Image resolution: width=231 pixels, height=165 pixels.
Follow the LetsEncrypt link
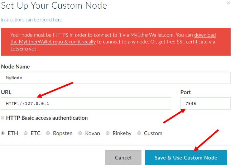pyautogui.click(x=23, y=48)
